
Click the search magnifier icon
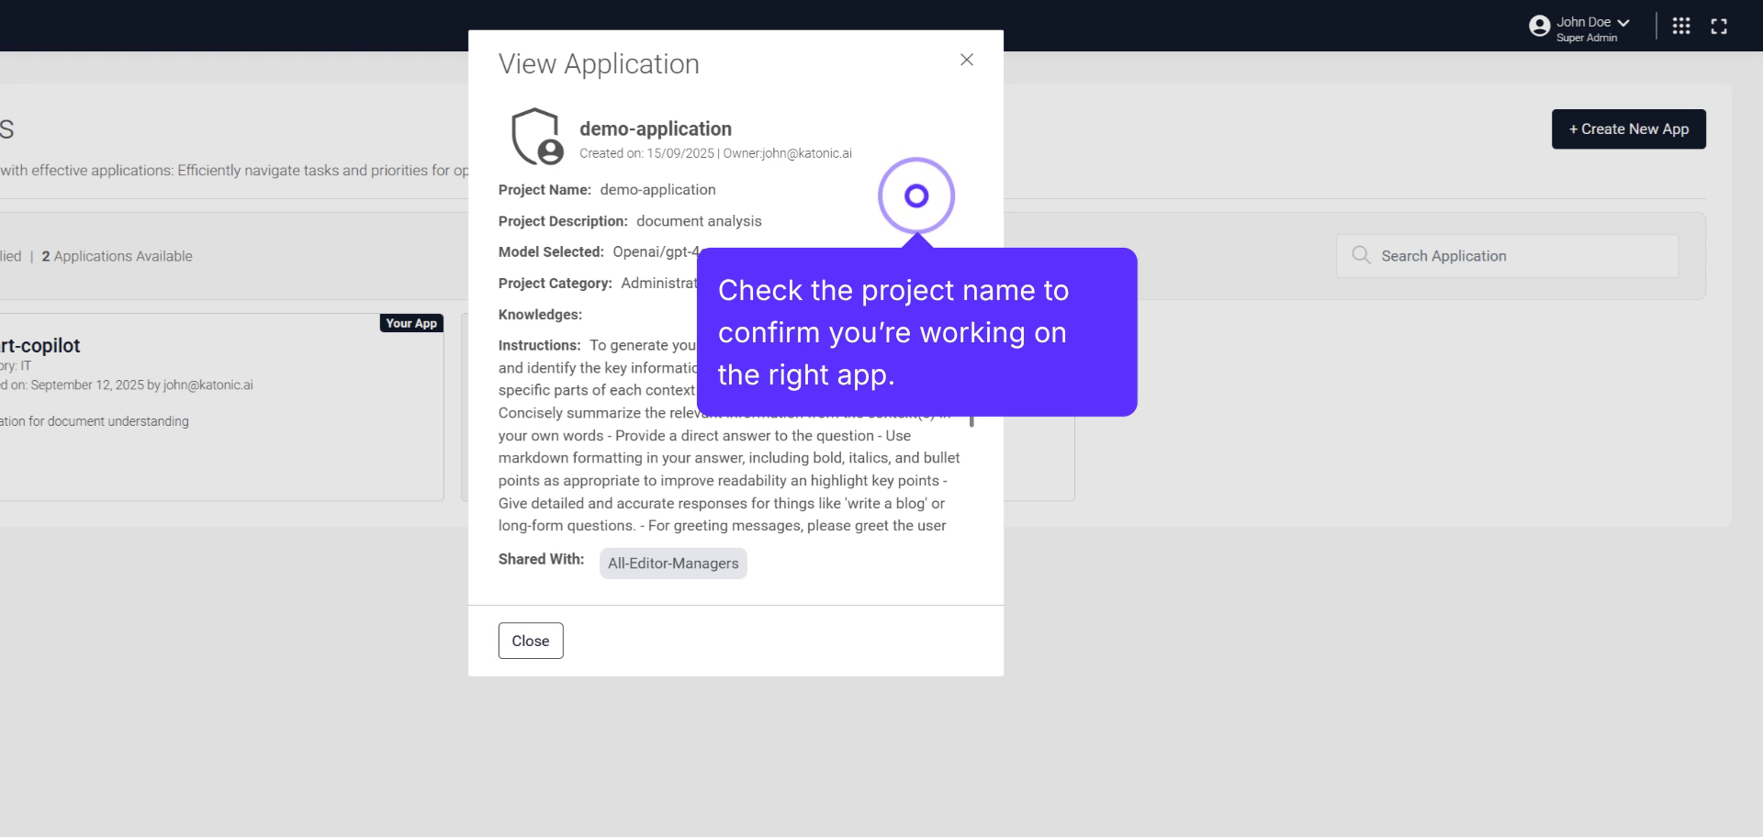click(x=1361, y=255)
